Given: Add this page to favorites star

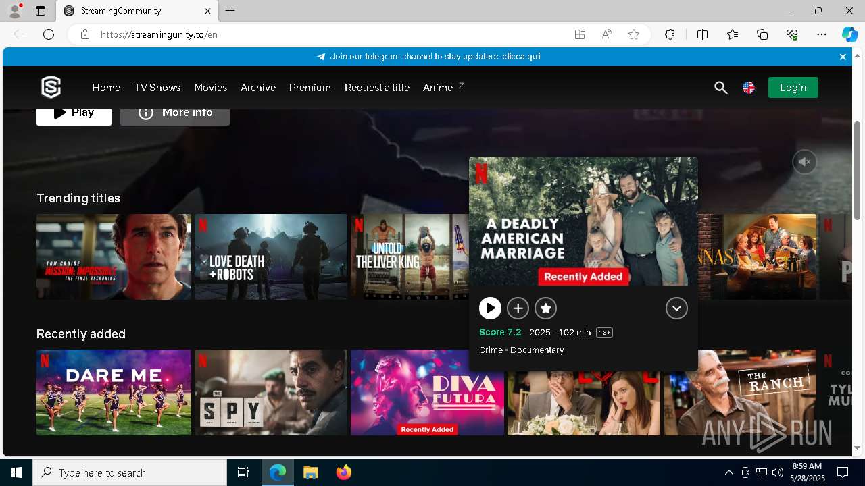Looking at the screenshot, I should point(634,34).
